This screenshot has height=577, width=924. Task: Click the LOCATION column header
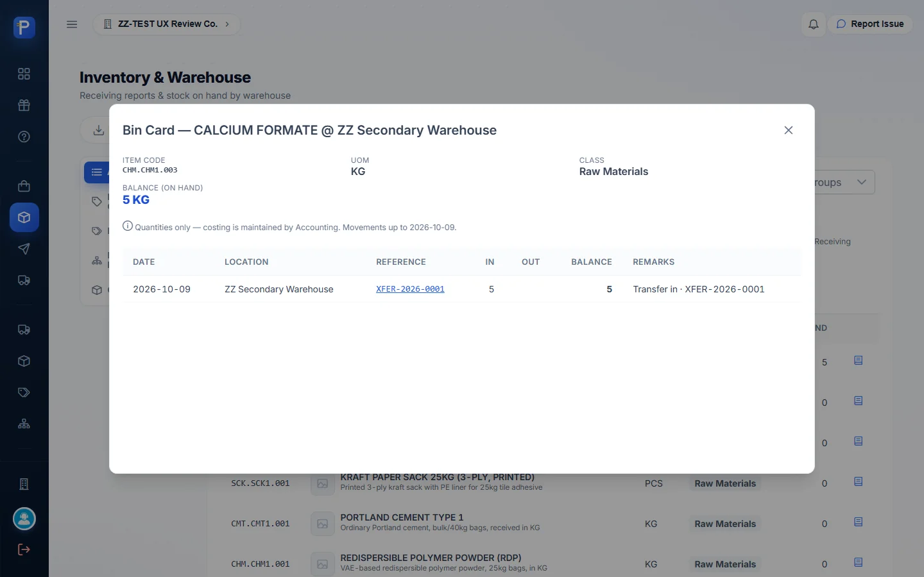coord(246,262)
